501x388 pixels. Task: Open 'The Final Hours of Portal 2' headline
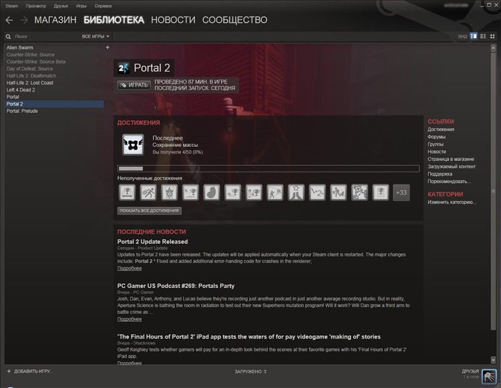249,337
